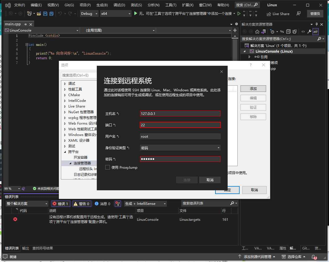The height and width of the screenshot is (262, 329).
Task: Click the New Project toolbar icon
Action: (x=29, y=14)
